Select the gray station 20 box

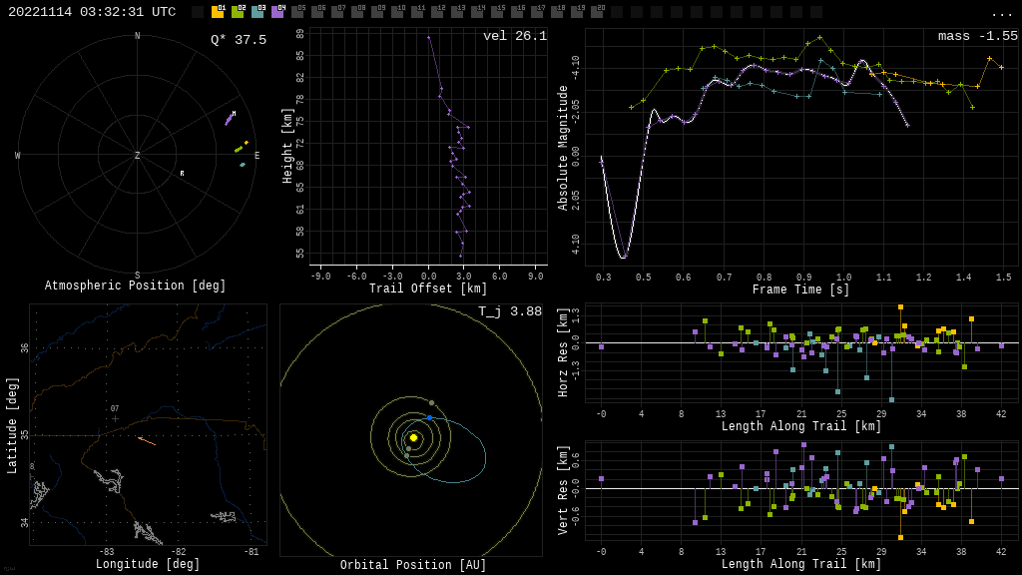[x=597, y=12]
